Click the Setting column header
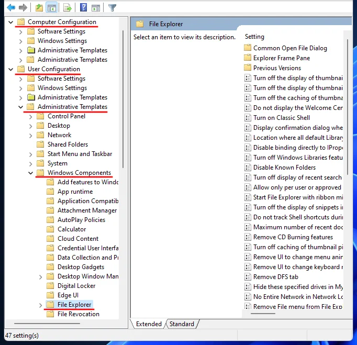The width and height of the screenshot is (357, 345). pos(254,37)
